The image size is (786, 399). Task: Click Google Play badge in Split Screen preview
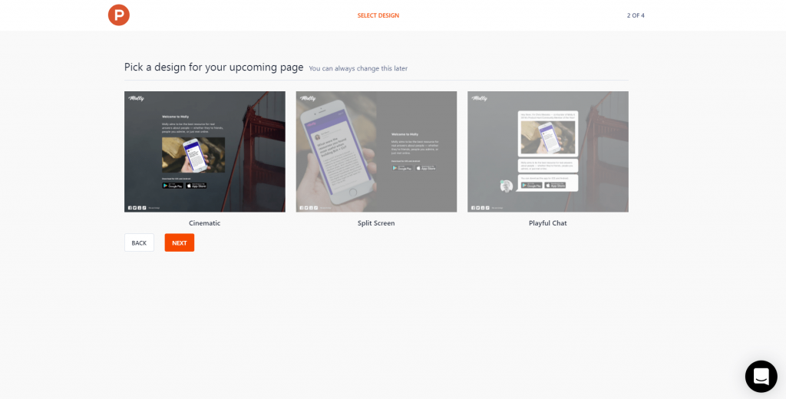coord(402,168)
